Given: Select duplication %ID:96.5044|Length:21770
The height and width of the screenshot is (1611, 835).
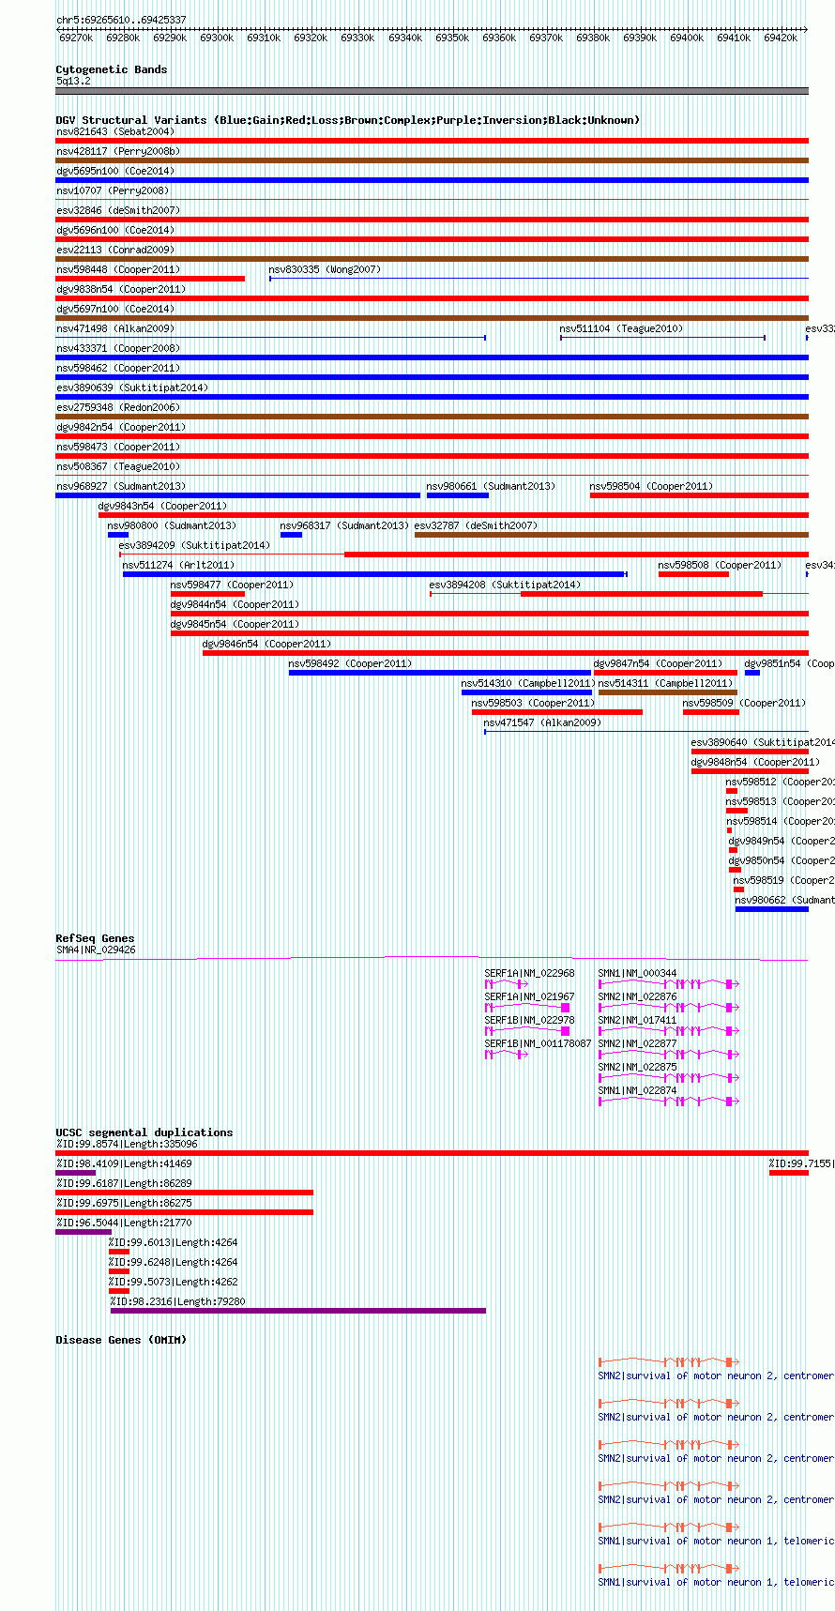Looking at the screenshot, I should click(x=83, y=1231).
